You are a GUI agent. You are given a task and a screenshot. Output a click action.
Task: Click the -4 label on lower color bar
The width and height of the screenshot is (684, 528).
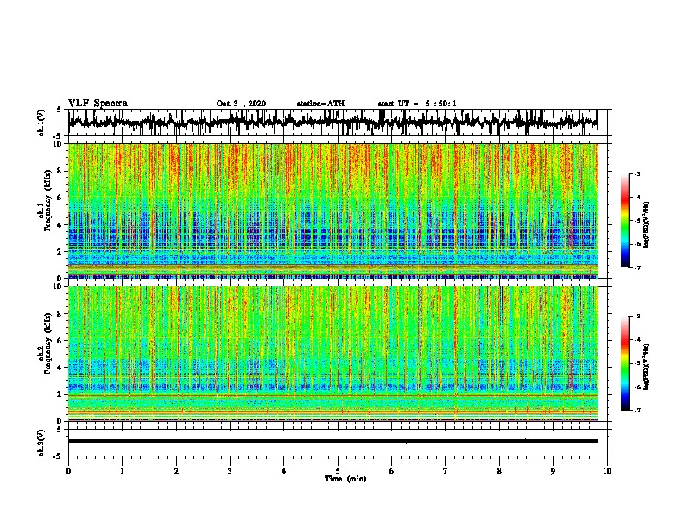click(636, 340)
